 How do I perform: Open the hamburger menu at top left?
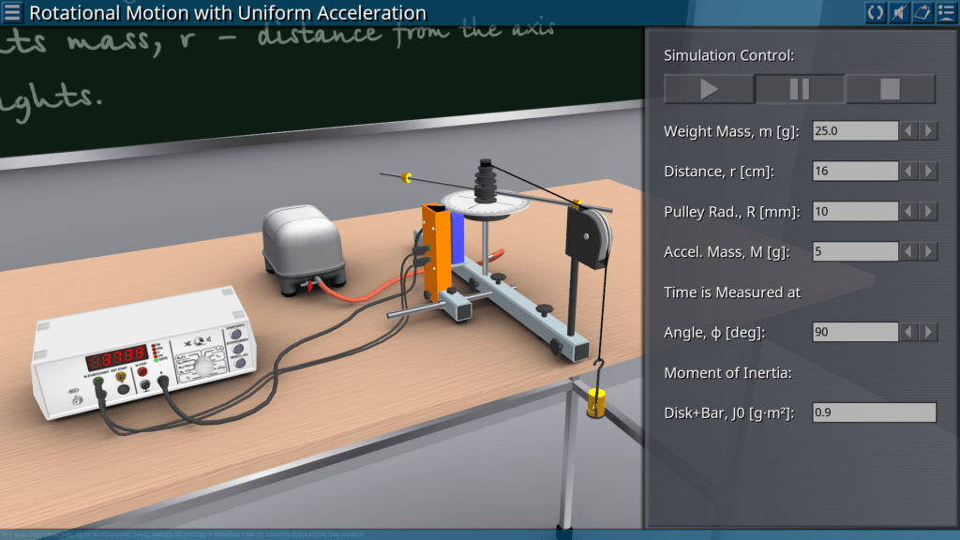point(13,13)
